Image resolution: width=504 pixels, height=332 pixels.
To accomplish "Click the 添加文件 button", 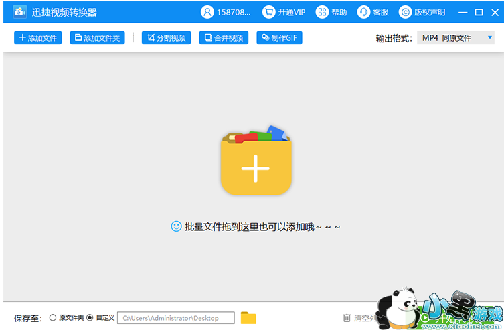I will 38,37.
